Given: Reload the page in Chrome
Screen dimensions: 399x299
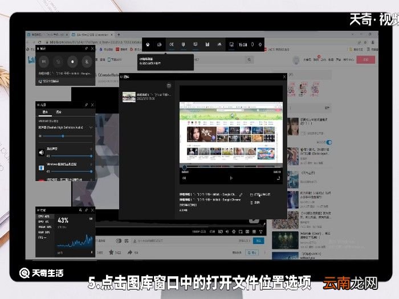Looking at the screenshot, I should tap(39, 42).
